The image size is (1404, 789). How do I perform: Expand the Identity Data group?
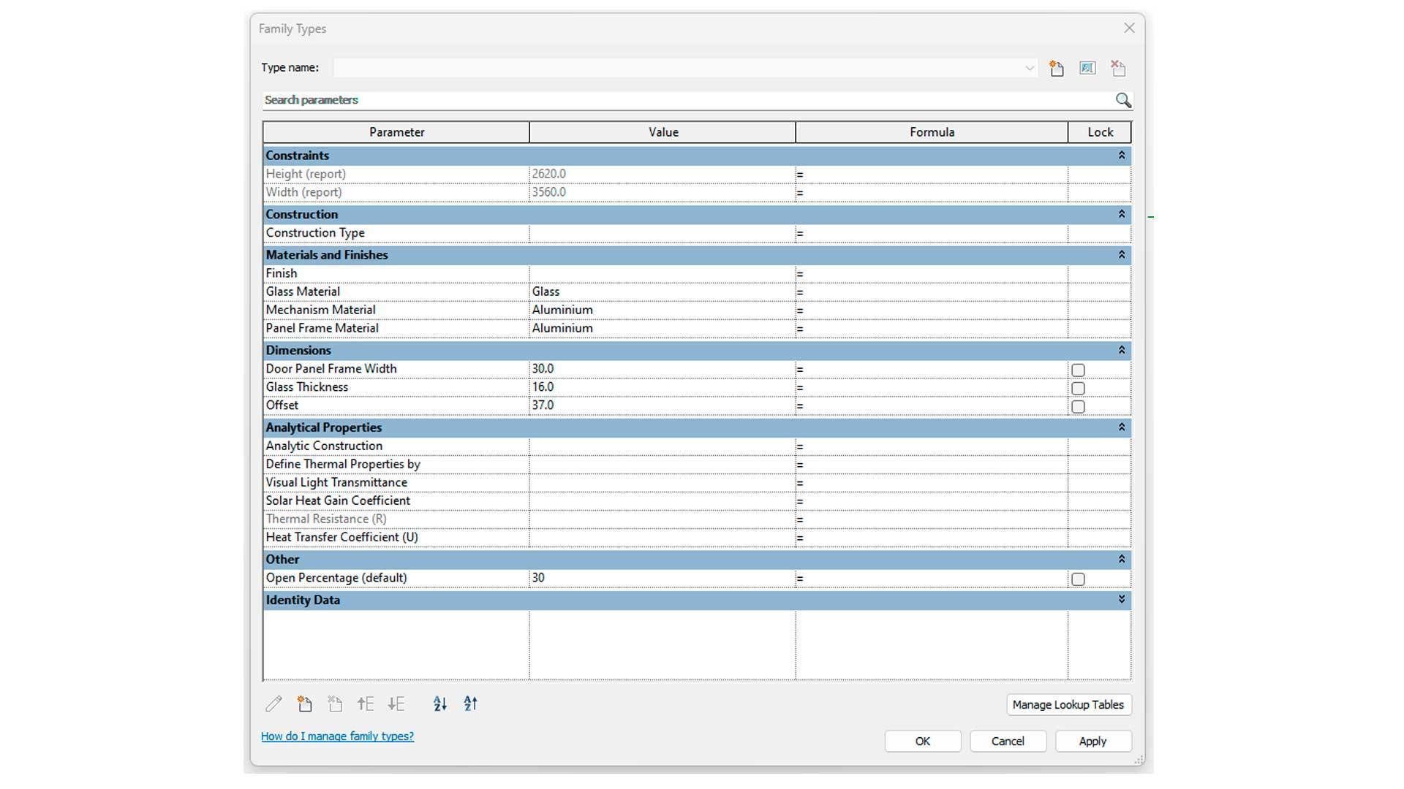click(1121, 600)
